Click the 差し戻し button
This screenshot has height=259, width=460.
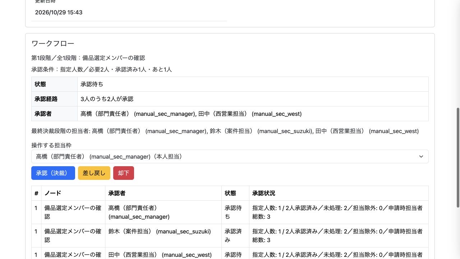click(x=94, y=173)
